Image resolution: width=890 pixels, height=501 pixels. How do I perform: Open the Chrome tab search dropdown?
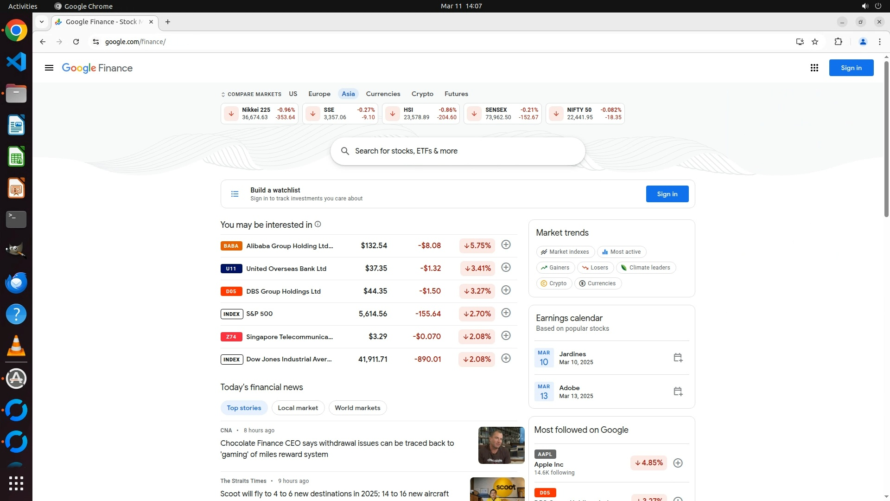tap(42, 22)
